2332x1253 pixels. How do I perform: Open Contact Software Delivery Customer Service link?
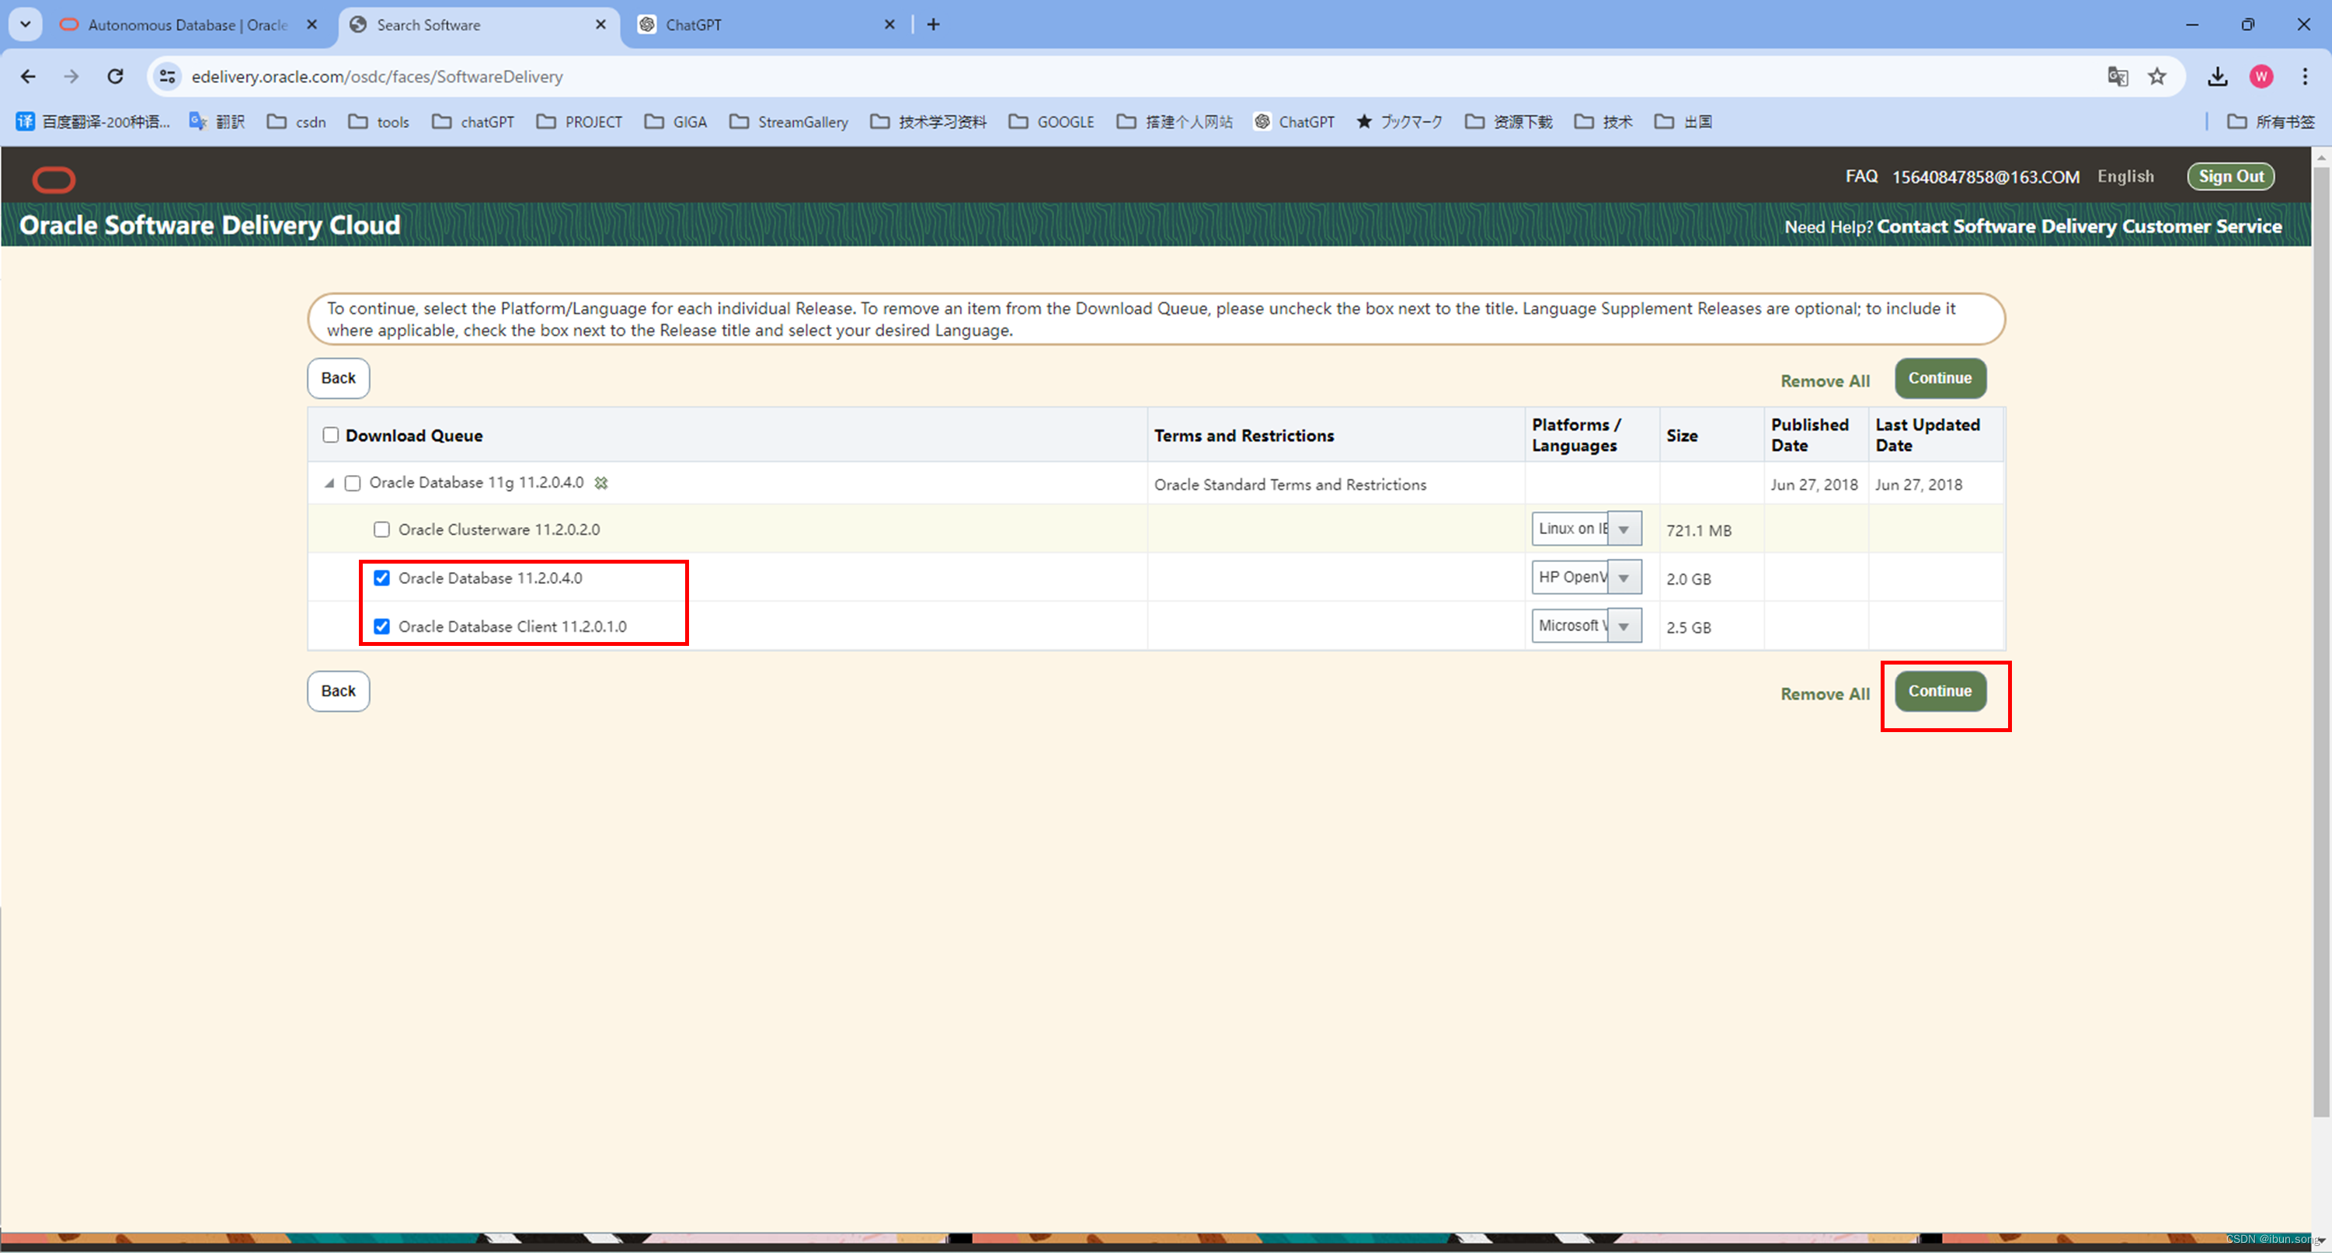2079,226
